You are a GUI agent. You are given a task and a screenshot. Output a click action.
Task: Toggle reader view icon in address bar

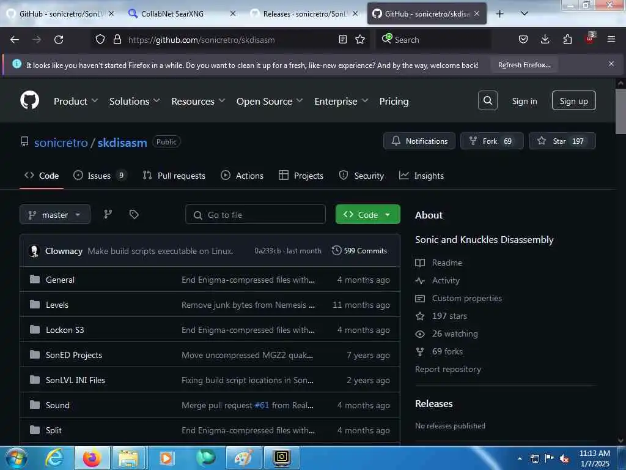[342, 39]
